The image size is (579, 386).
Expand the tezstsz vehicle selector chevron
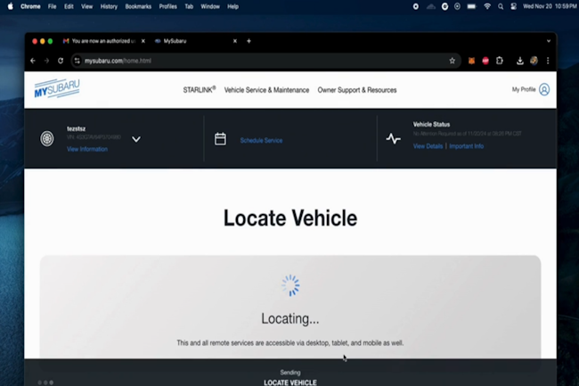pyautogui.click(x=136, y=139)
